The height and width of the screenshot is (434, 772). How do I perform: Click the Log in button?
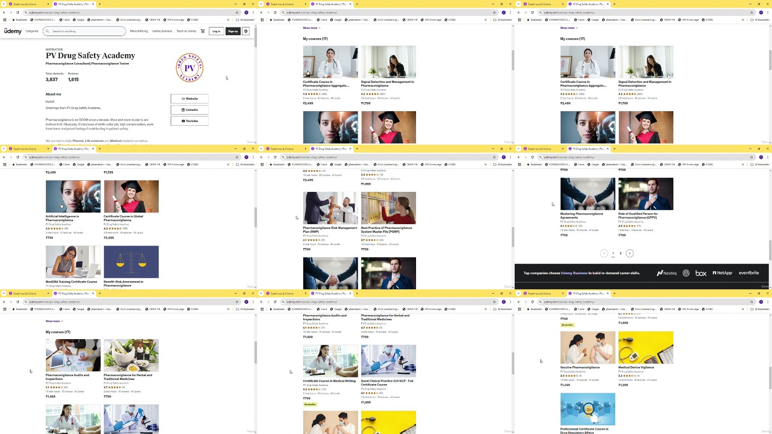216,31
